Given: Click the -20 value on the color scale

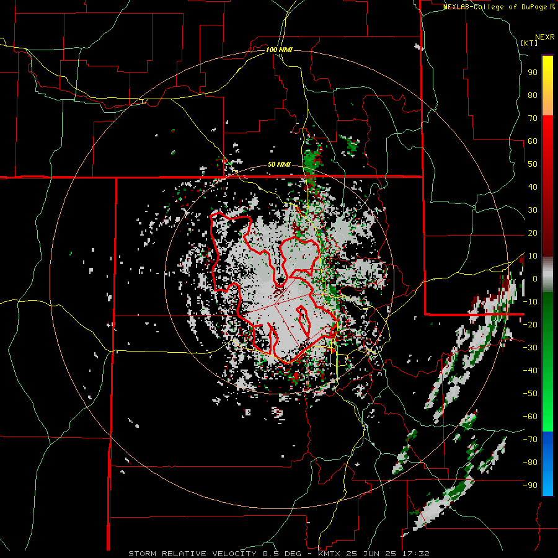Looking at the screenshot, I should coord(530,324).
